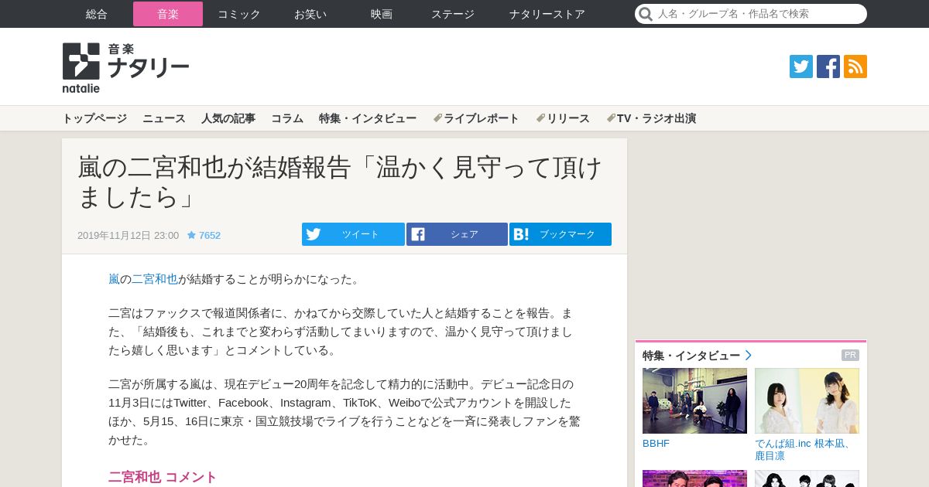Follow the 嵐 link in the article
Viewport: 929px width, 487px height.
pos(114,279)
